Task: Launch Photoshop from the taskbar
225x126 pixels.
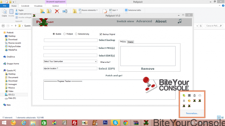Action: (x=105, y=123)
